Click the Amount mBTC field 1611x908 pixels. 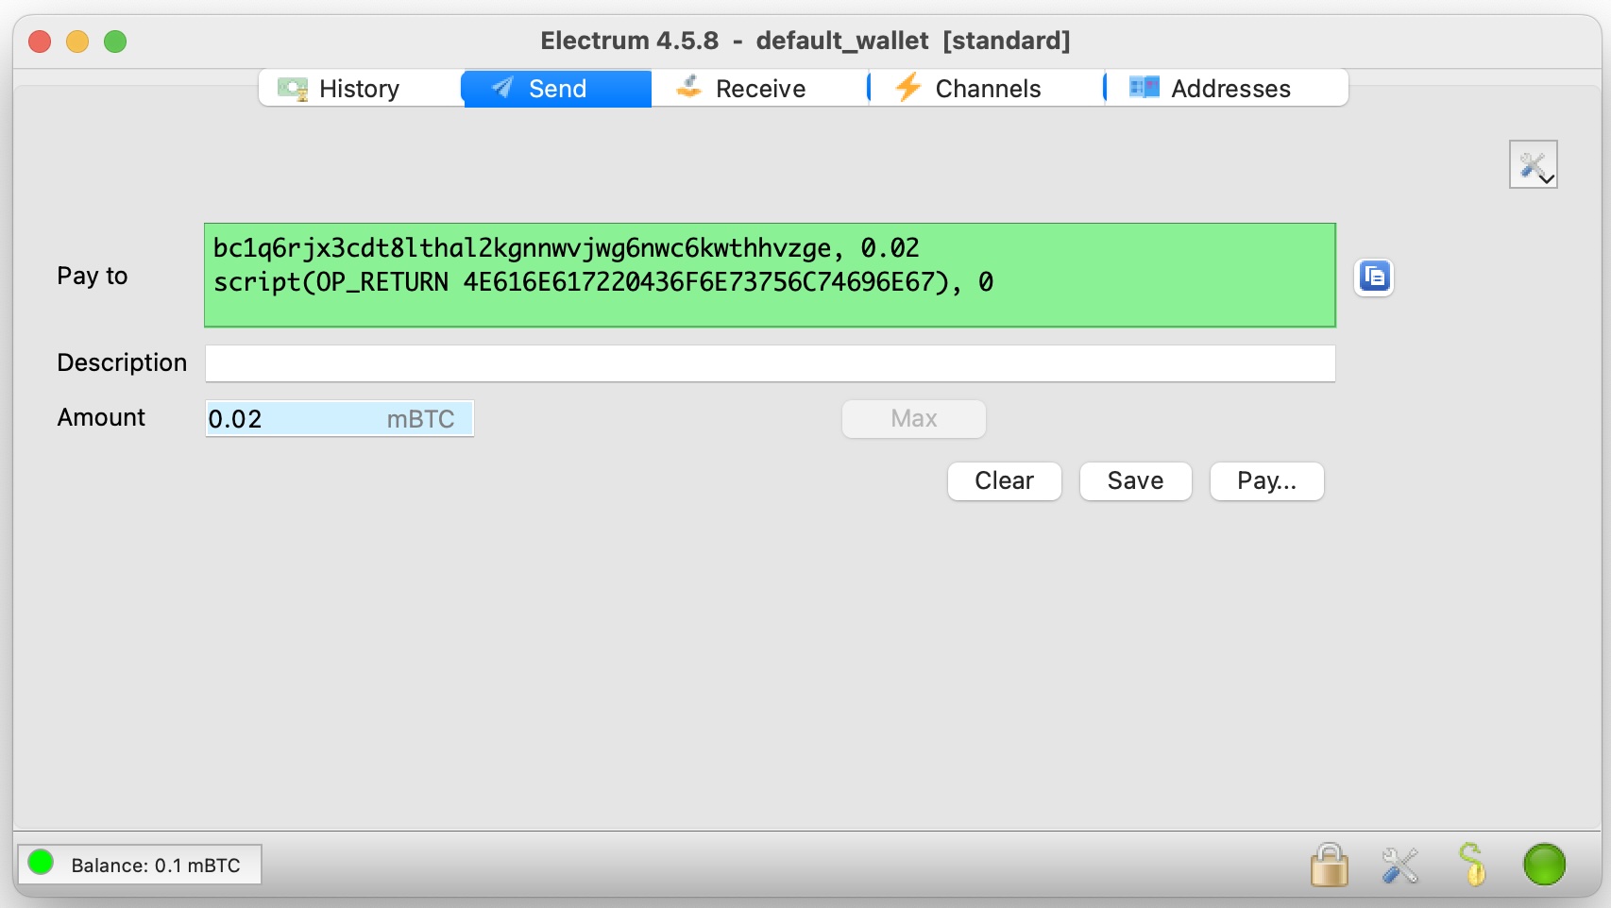(340, 418)
